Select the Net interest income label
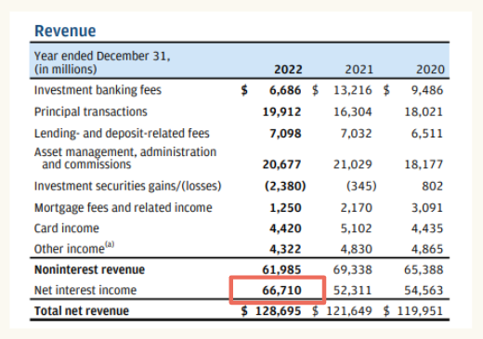 coord(85,291)
